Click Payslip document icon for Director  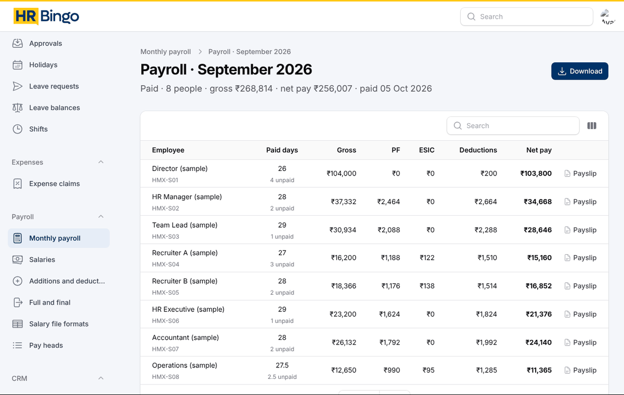(x=567, y=174)
